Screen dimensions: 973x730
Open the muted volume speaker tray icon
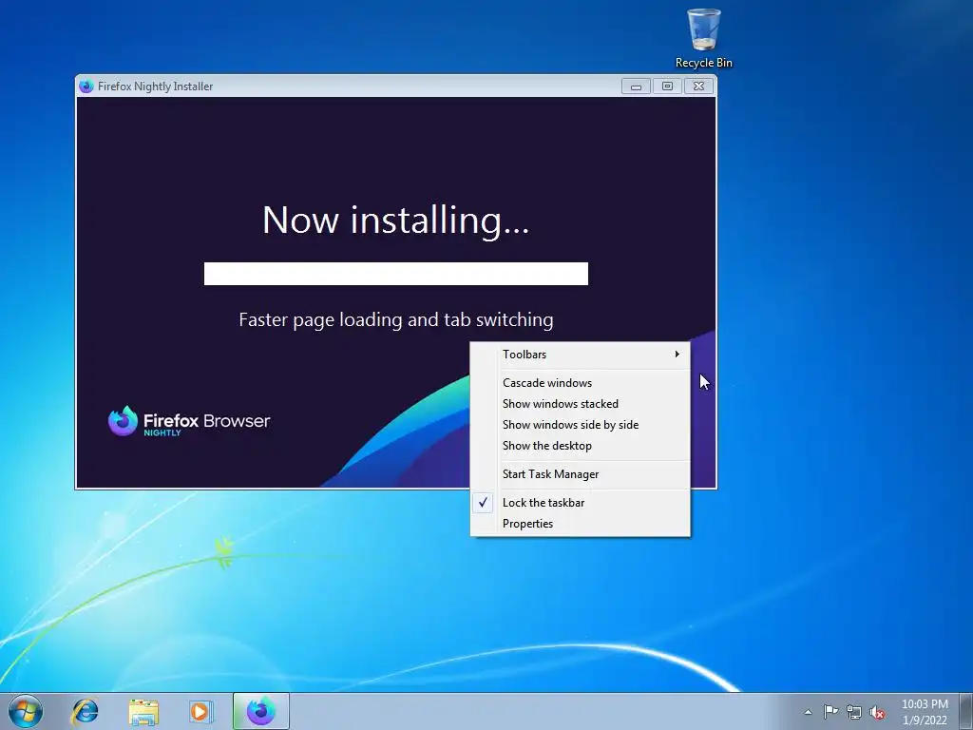877,712
